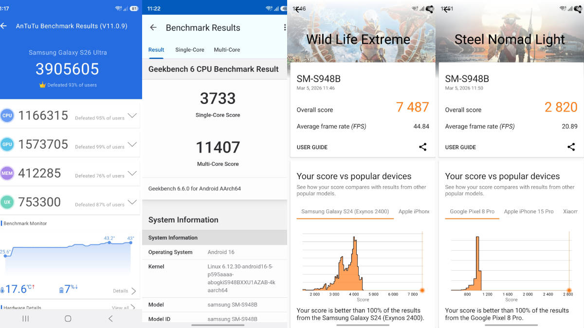Tap Android recent apps navigation button
The height and width of the screenshot is (328, 584).
(x=26, y=319)
